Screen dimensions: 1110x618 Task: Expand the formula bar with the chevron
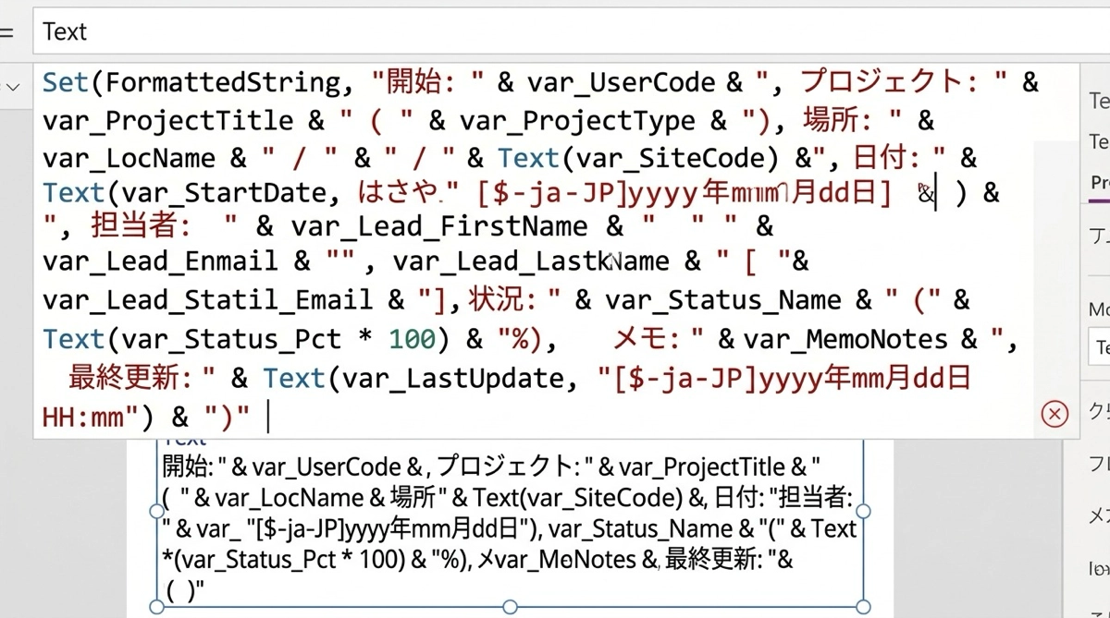pos(13,86)
